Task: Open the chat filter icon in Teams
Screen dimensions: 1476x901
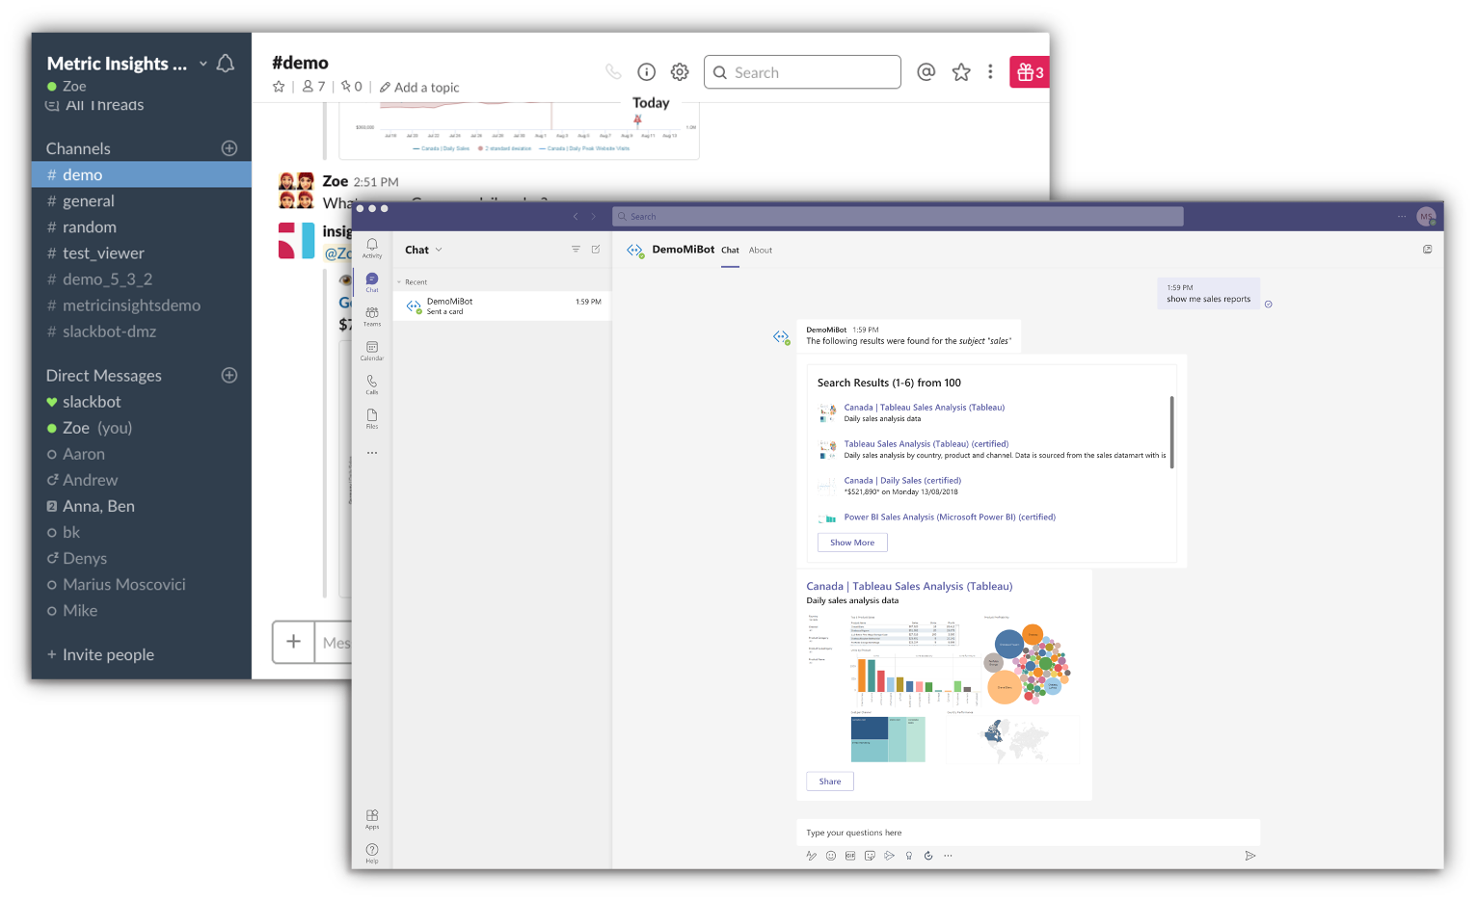Action: point(576,250)
